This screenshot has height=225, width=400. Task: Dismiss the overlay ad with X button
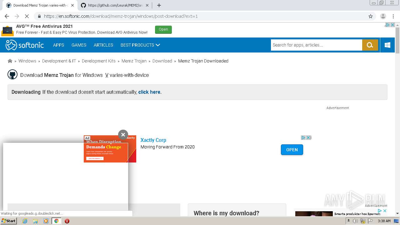pos(123,135)
